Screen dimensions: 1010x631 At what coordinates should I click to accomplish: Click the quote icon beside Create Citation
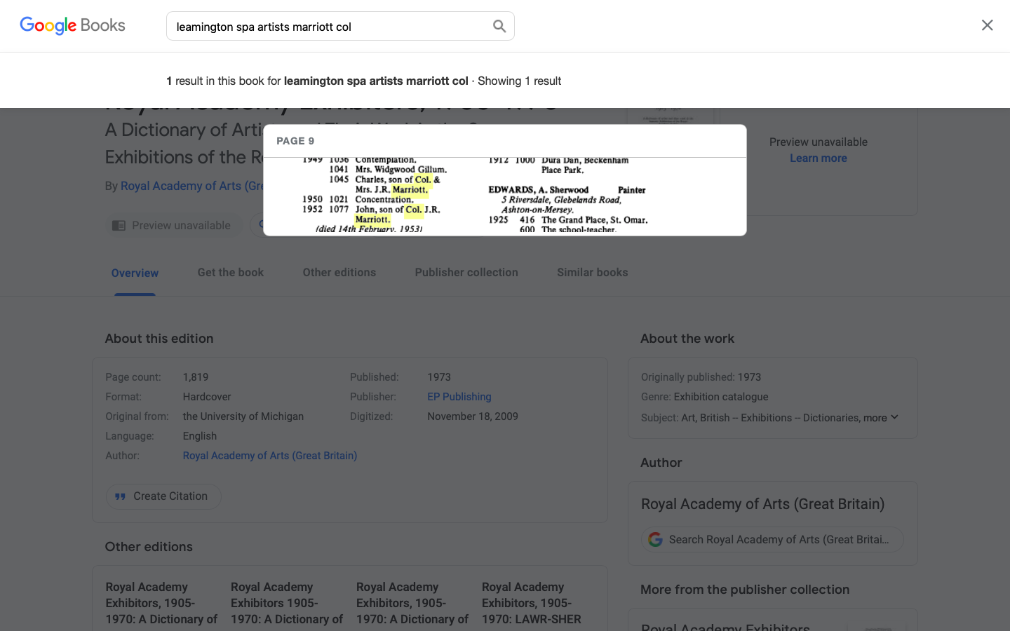[x=121, y=496]
